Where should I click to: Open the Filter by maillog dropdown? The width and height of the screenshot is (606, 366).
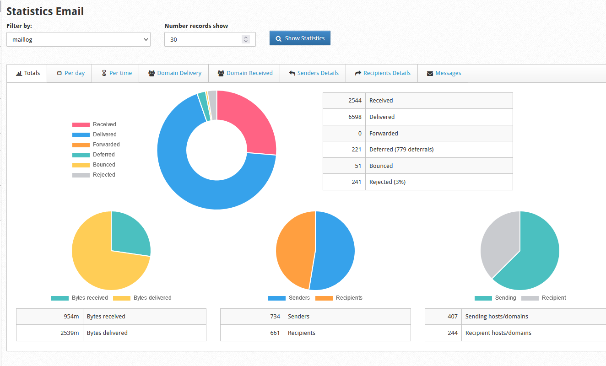(x=78, y=40)
